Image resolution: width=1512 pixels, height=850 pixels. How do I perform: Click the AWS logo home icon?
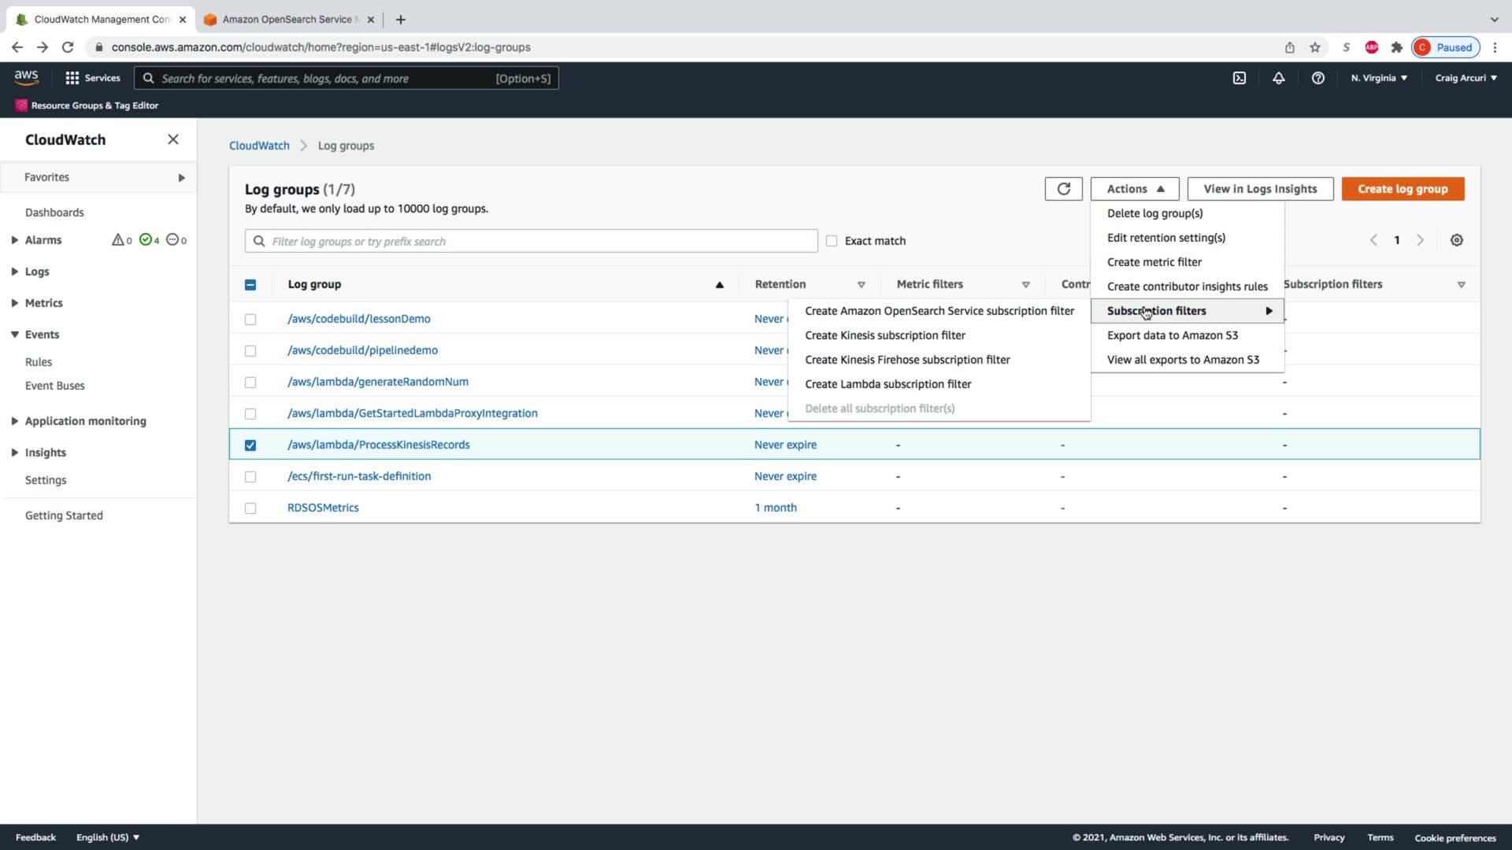tap(26, 77)
